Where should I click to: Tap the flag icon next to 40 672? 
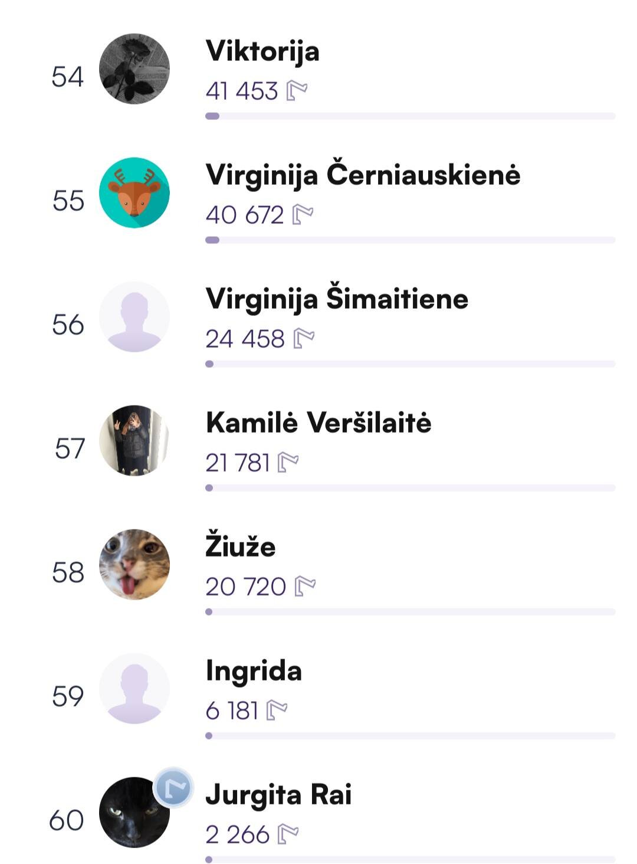303,215
